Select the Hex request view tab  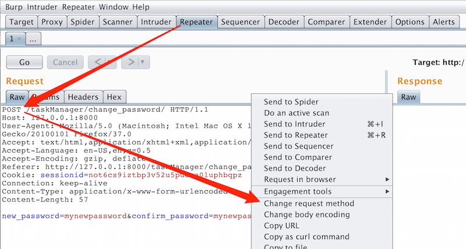[114, 97]
